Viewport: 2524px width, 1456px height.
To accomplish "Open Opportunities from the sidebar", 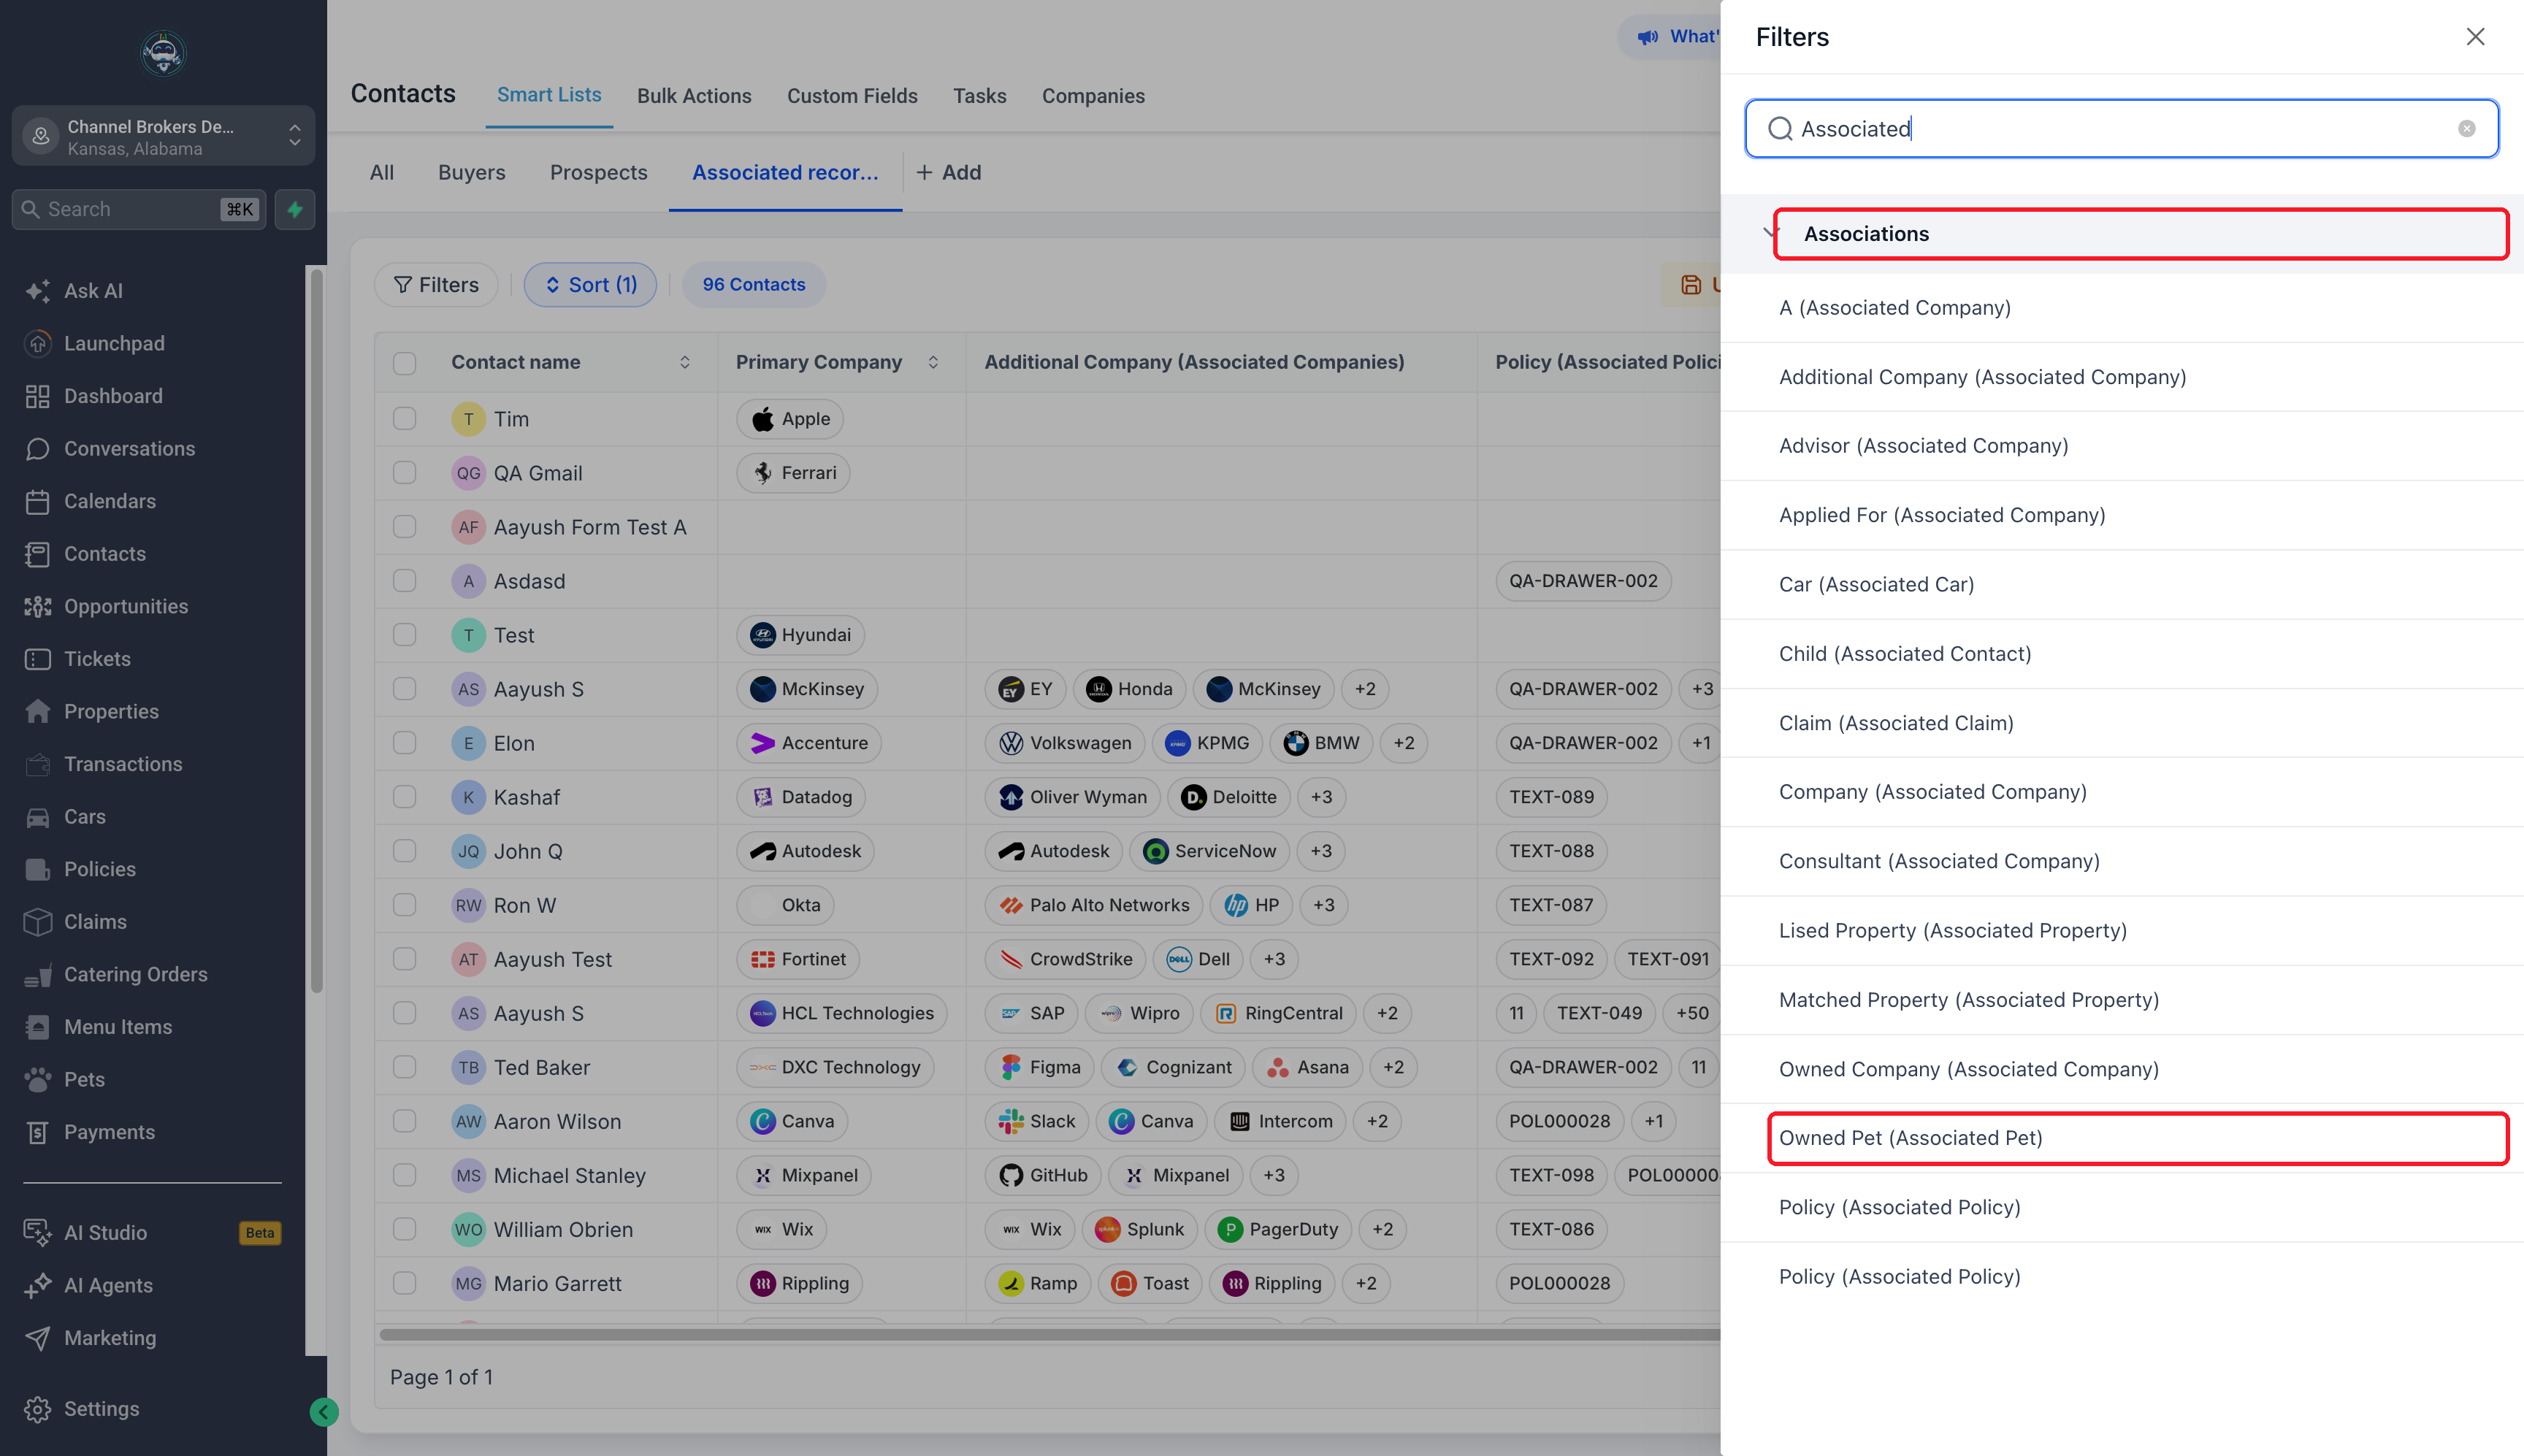I will pyautogui.click(x=125, y=606).
